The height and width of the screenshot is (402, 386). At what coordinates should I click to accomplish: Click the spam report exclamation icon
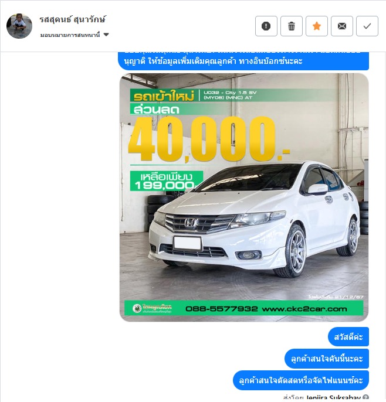pyautogui.click(x=266, y=26)
